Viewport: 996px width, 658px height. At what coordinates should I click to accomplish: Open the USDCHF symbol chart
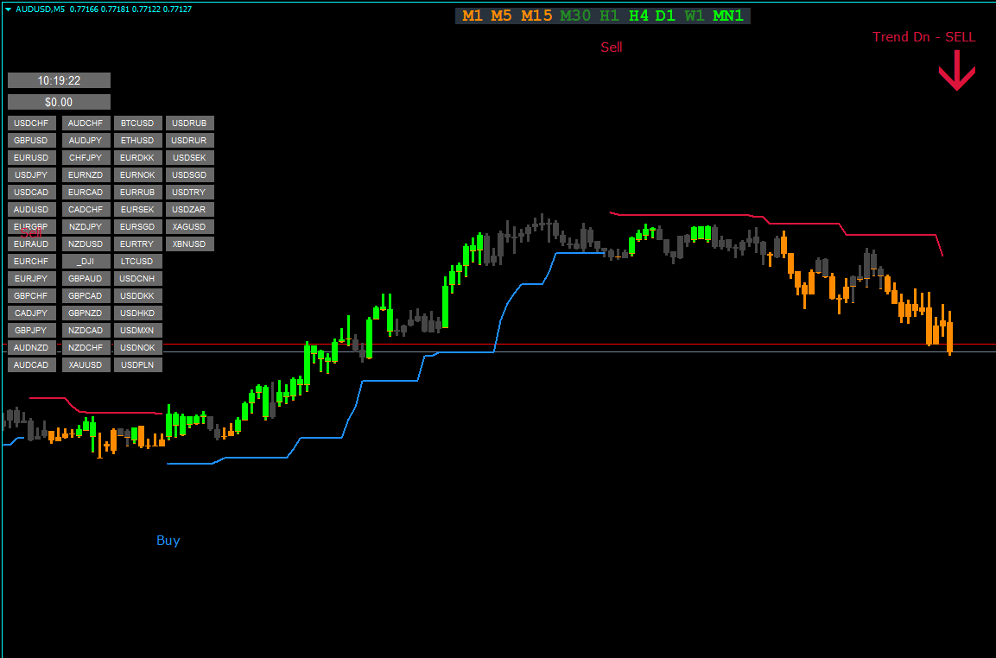32,123
